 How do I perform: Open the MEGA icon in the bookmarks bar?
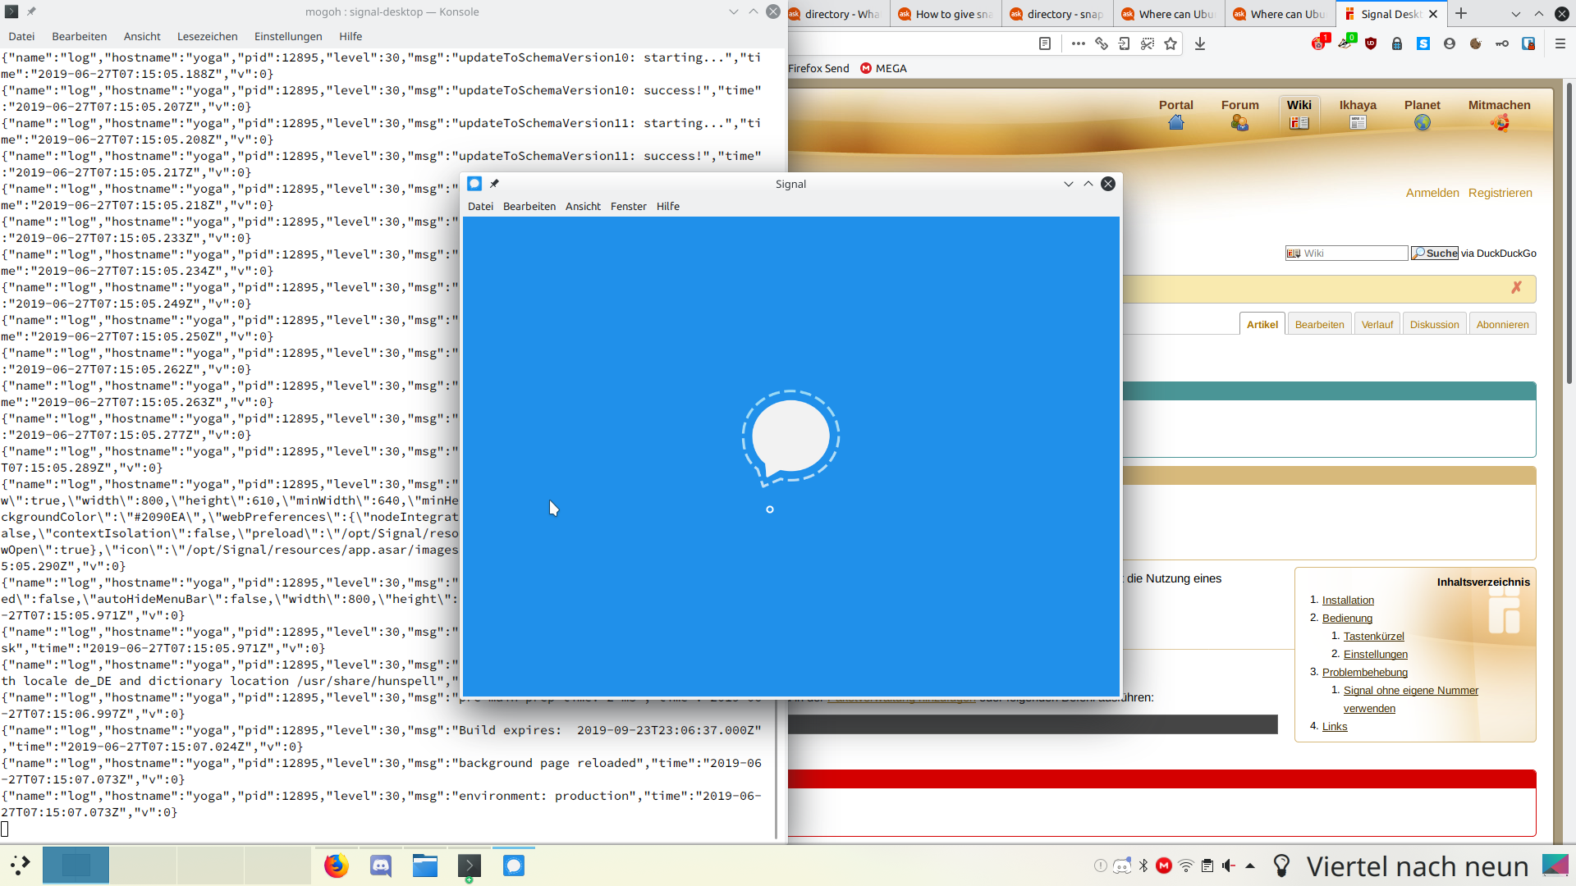[868, 68]
